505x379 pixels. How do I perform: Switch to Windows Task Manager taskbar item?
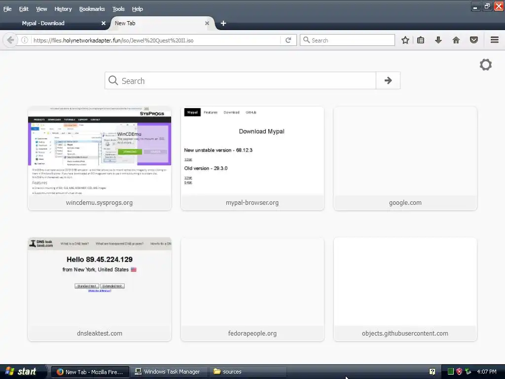170,372
